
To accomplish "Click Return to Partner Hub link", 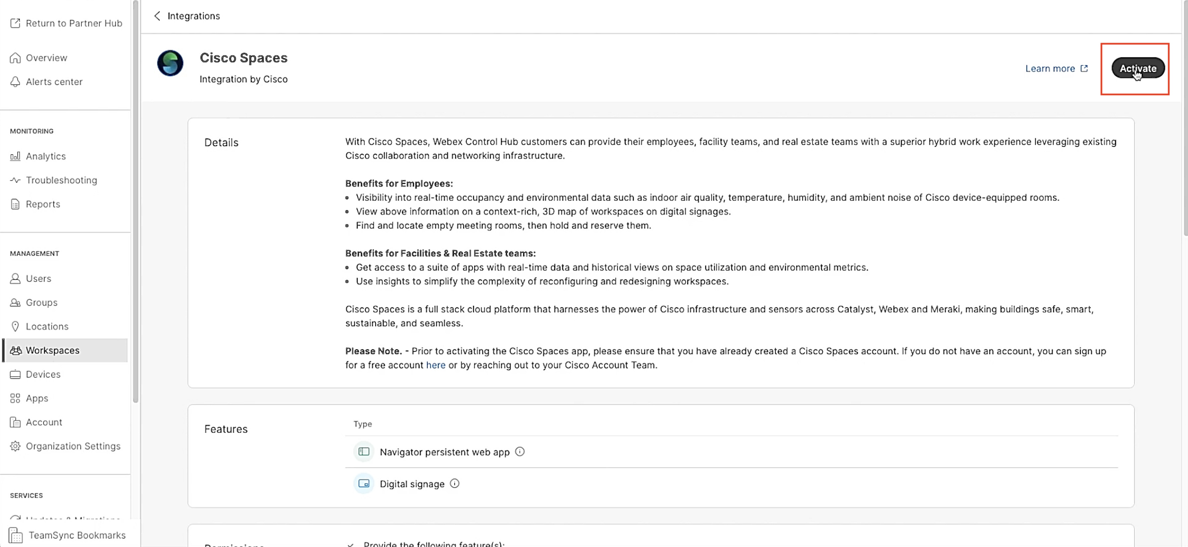I will [74, 23].
